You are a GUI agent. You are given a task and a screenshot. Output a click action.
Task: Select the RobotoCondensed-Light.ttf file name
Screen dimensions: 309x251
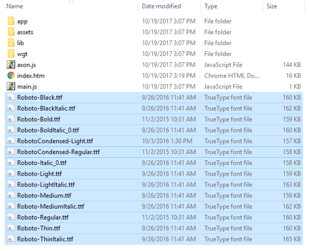point(55,141)
